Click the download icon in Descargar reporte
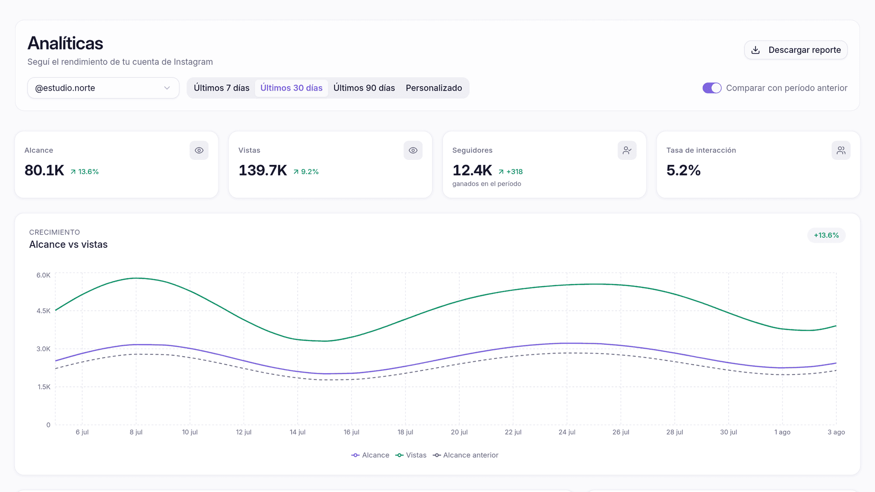Screen dimensions: 875x492 [756, 50]
